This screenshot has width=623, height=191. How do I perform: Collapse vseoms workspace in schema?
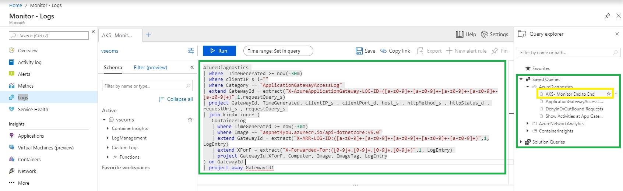pos(105,120)
